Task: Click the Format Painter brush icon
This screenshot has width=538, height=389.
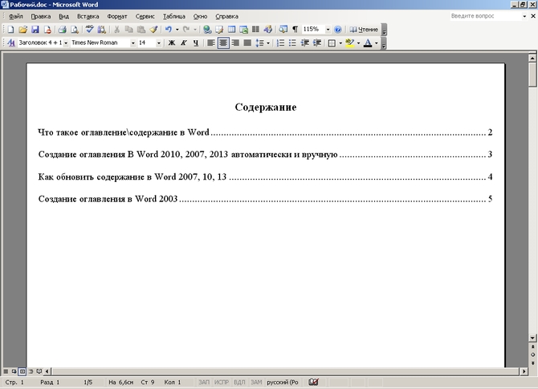Action: [x=153, y=30]
